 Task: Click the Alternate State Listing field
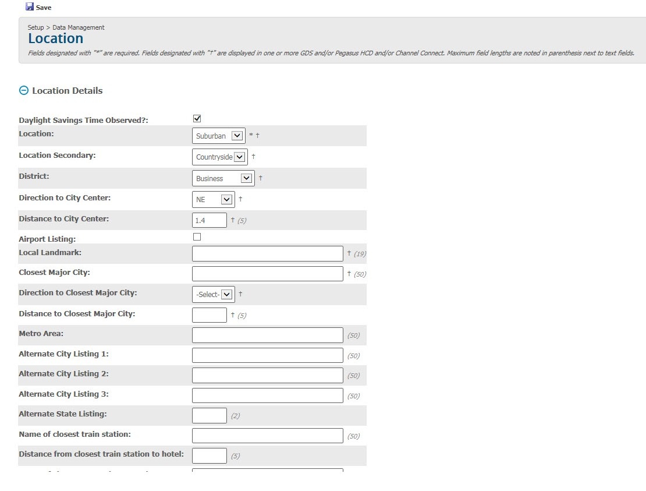[210, 415]
